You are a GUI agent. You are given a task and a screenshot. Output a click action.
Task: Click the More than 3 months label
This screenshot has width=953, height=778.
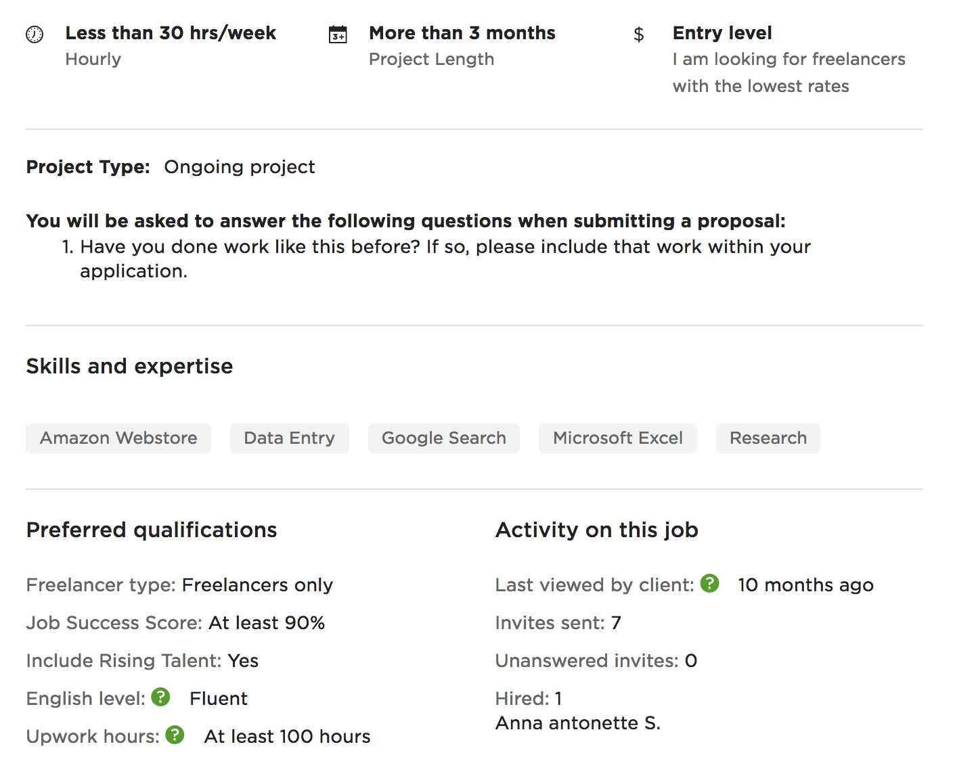coord(462,33)
